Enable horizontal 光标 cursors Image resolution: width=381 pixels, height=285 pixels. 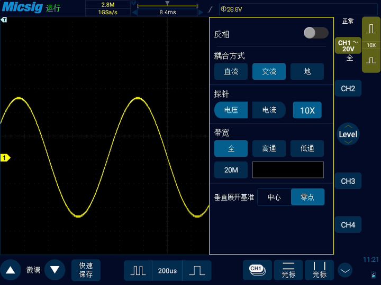(x=288, y=270)
